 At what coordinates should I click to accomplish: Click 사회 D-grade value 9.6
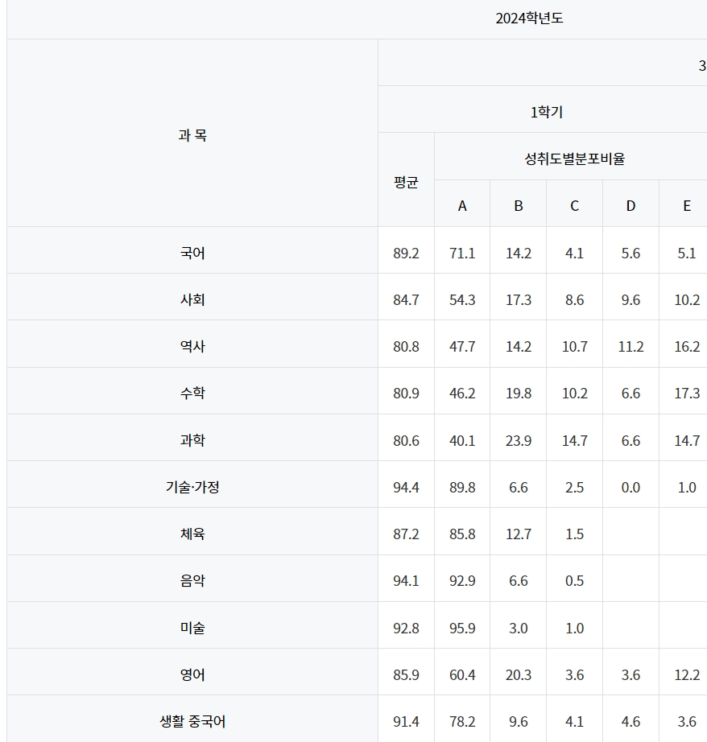631,300
